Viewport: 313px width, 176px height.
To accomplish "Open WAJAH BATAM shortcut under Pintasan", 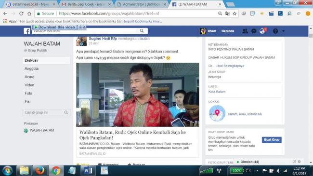I will (42, 130).
